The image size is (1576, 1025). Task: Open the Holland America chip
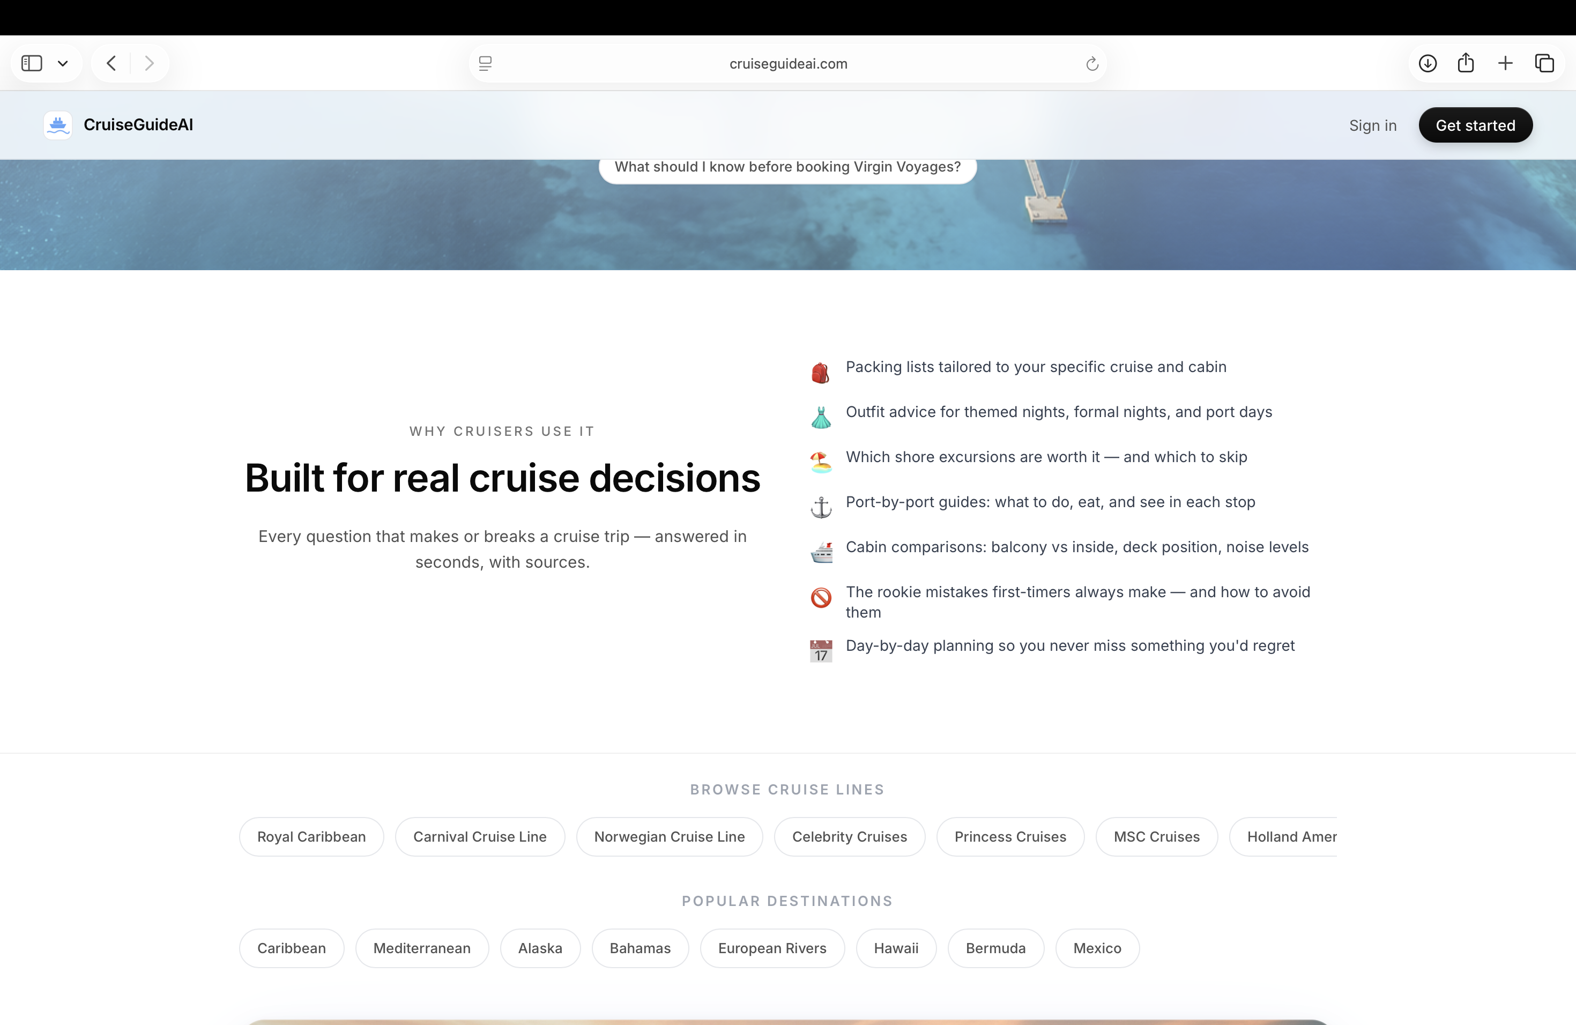pos(1283,837)
